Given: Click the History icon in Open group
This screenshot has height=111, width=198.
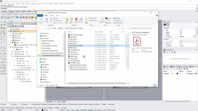Looking at the screenshot, I should point(106,23).
